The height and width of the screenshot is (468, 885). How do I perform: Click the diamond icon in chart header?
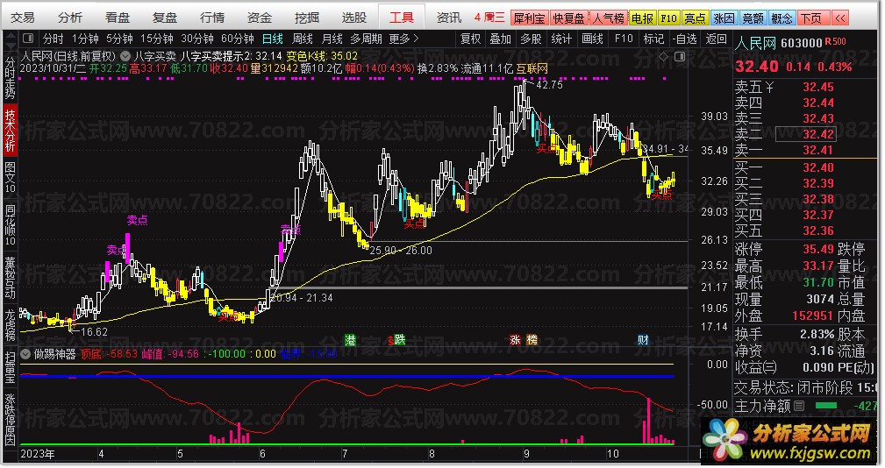click(x=664, y=56)
